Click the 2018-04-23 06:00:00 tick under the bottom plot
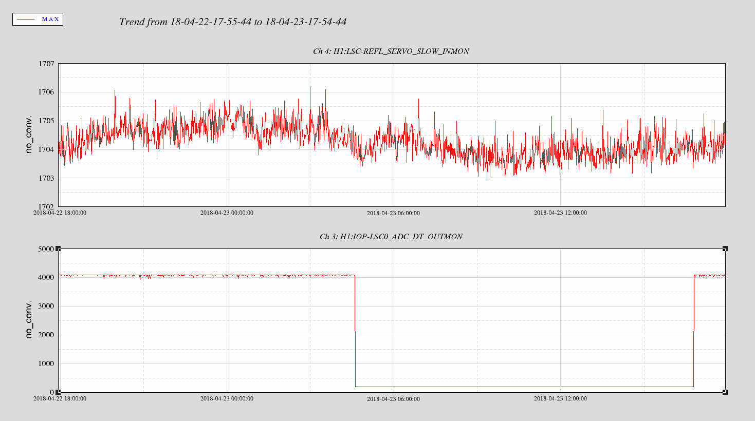Viewport: 755px width, 421px height. (393, 399)
